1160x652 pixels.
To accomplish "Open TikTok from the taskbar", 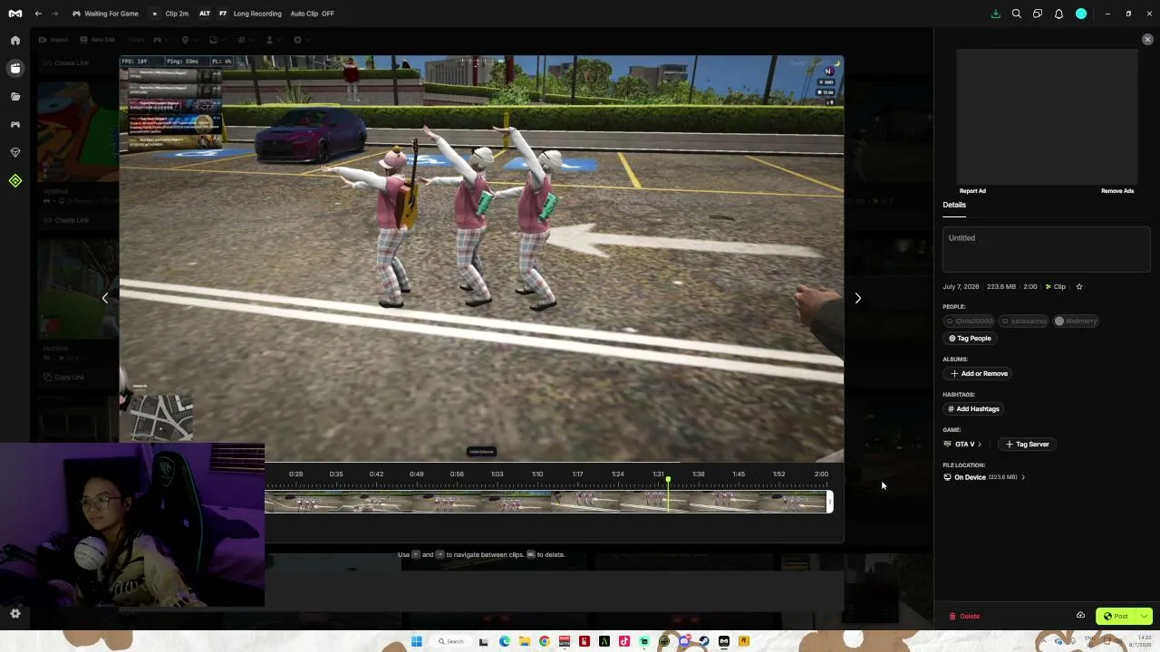I will tap(623, 642).
